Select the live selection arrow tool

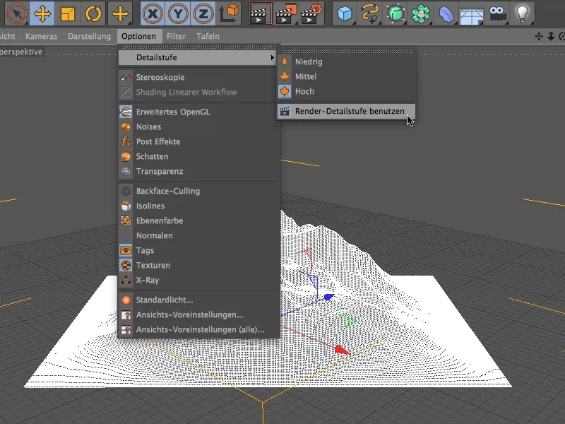click(16, 13)
